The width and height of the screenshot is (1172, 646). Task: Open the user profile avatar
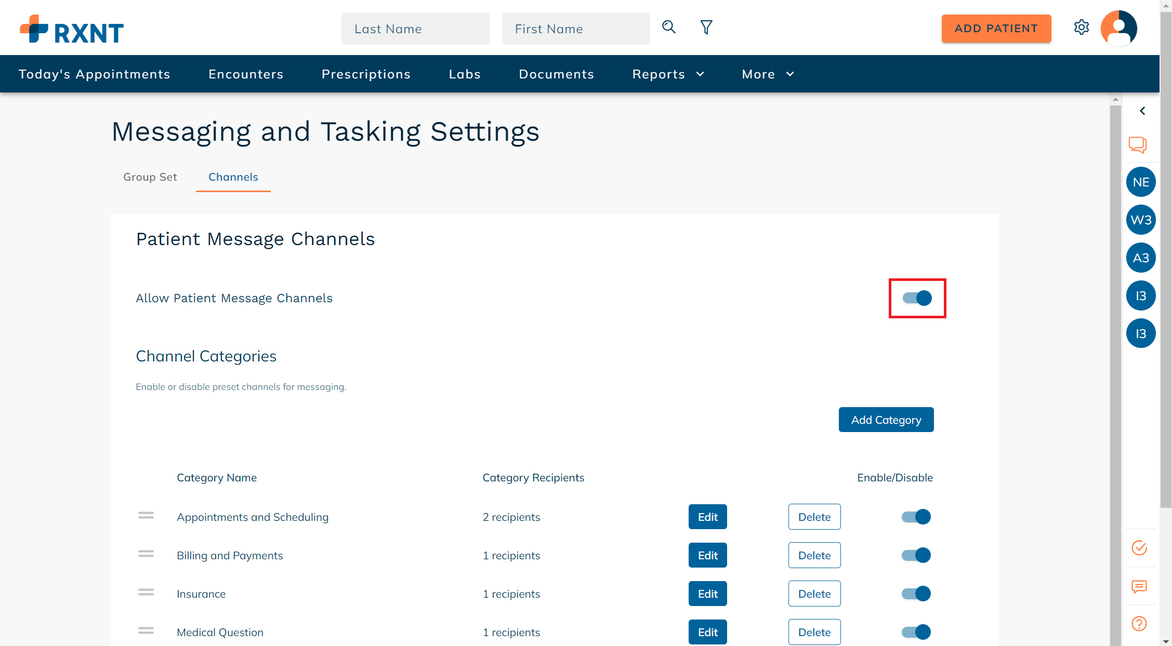[x=1118, y=28]
